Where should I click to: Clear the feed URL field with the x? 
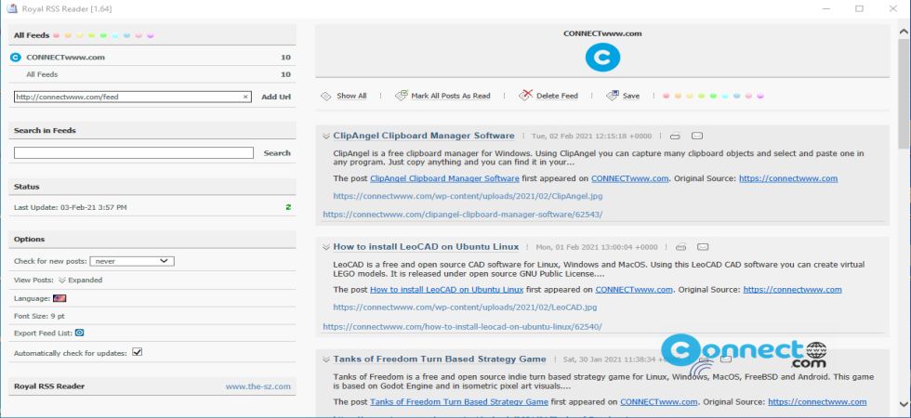click(245, 97)
